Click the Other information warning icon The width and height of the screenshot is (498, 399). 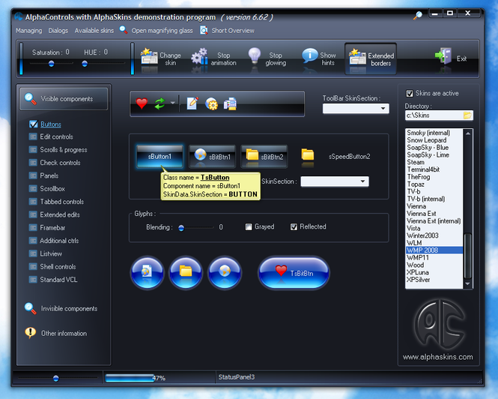tap(30, 333)
